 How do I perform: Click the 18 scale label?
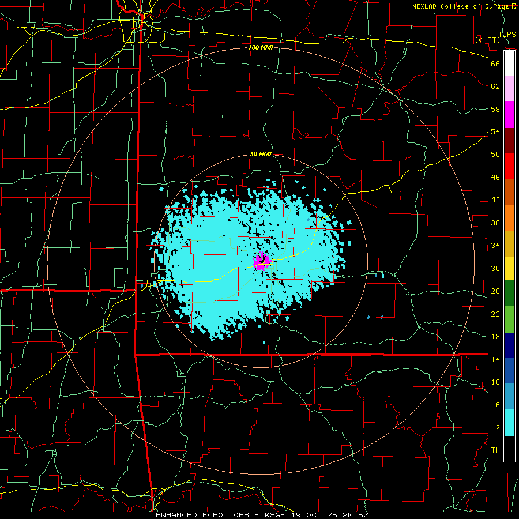(495, 337)
